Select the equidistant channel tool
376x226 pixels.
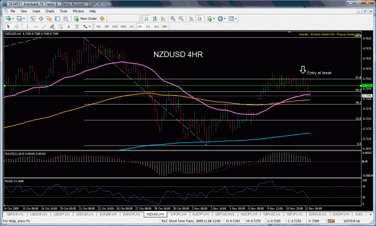[52, 26]
